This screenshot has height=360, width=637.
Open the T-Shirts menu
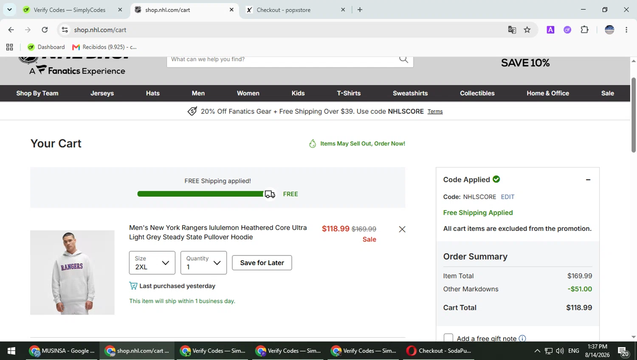point(349,93)
